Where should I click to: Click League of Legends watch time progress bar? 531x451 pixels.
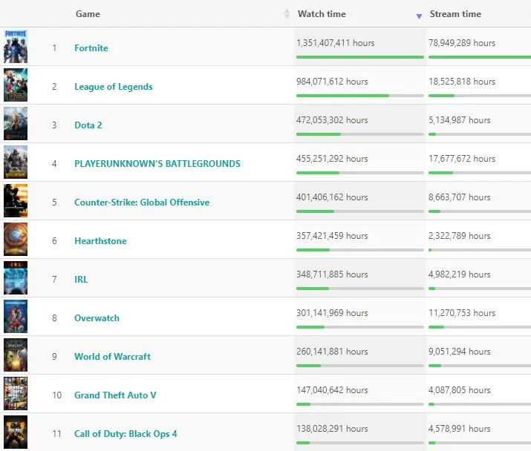(x=360, y=96)
